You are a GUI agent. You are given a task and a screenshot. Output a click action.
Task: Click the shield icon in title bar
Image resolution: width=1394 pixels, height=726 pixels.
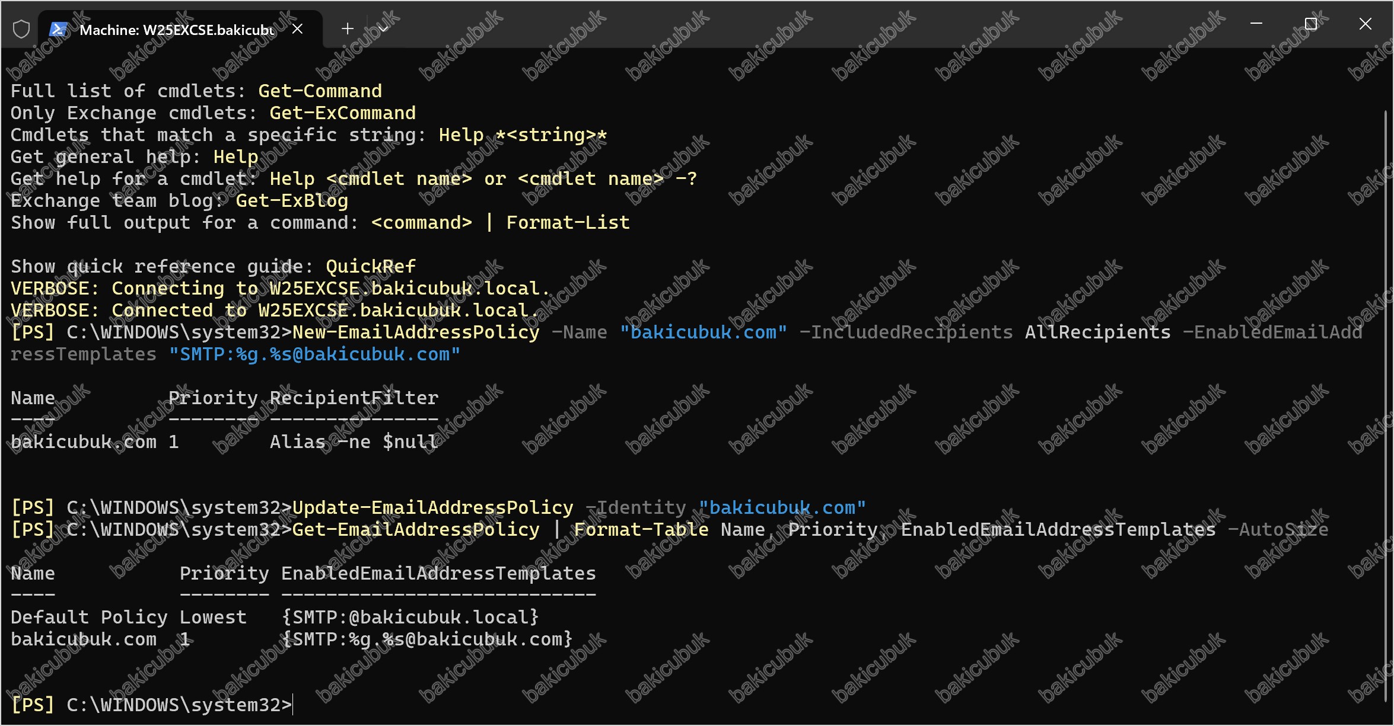[x=21, y=28]
